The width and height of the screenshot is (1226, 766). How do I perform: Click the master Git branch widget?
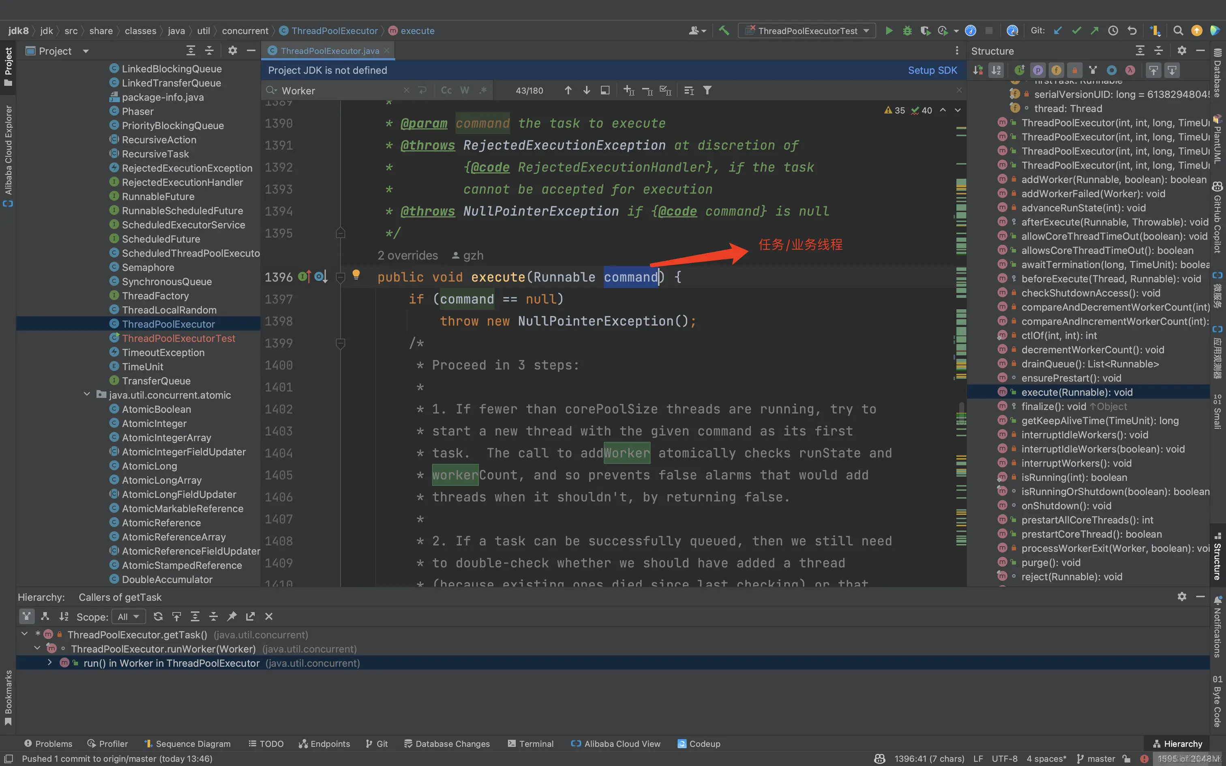click(x=1096, y=758)
